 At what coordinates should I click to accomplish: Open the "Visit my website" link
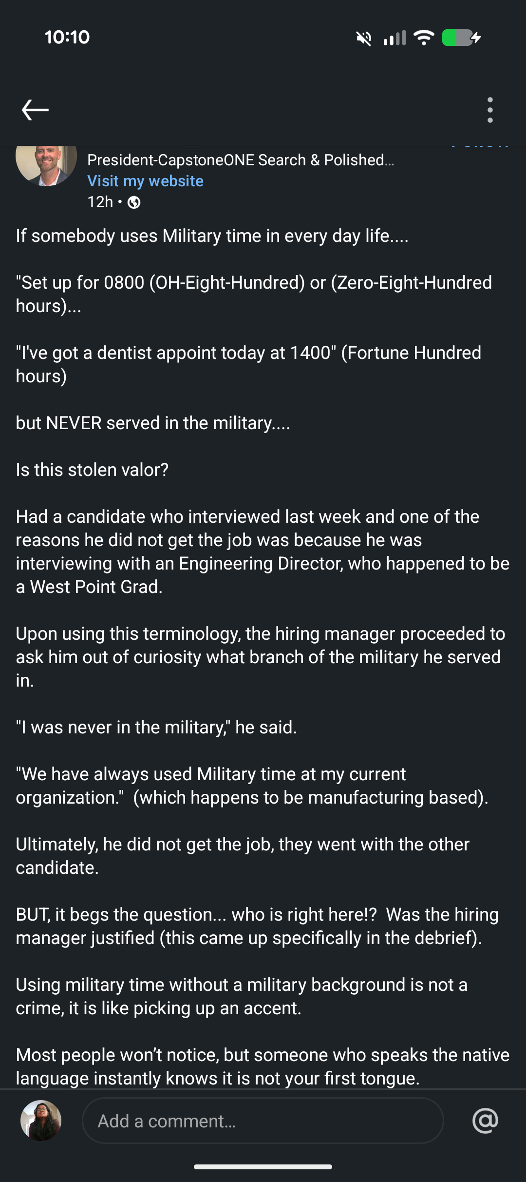pos(145,181)
